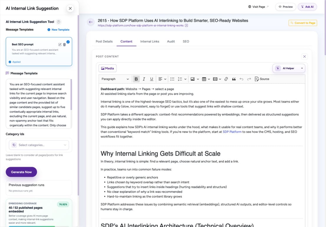Image resolution: width=326 pixels, height=227 pixels.
Task: Close the AI Internal Link Suggestion panel
Action: pos(70,9)
